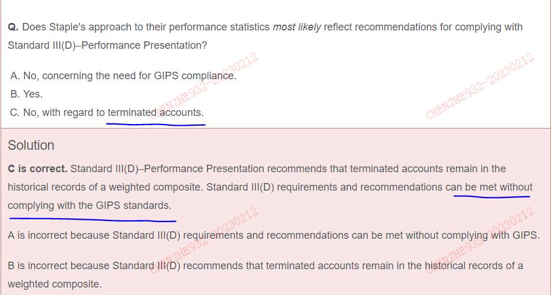Click the Solution heading

coord(31,145)
